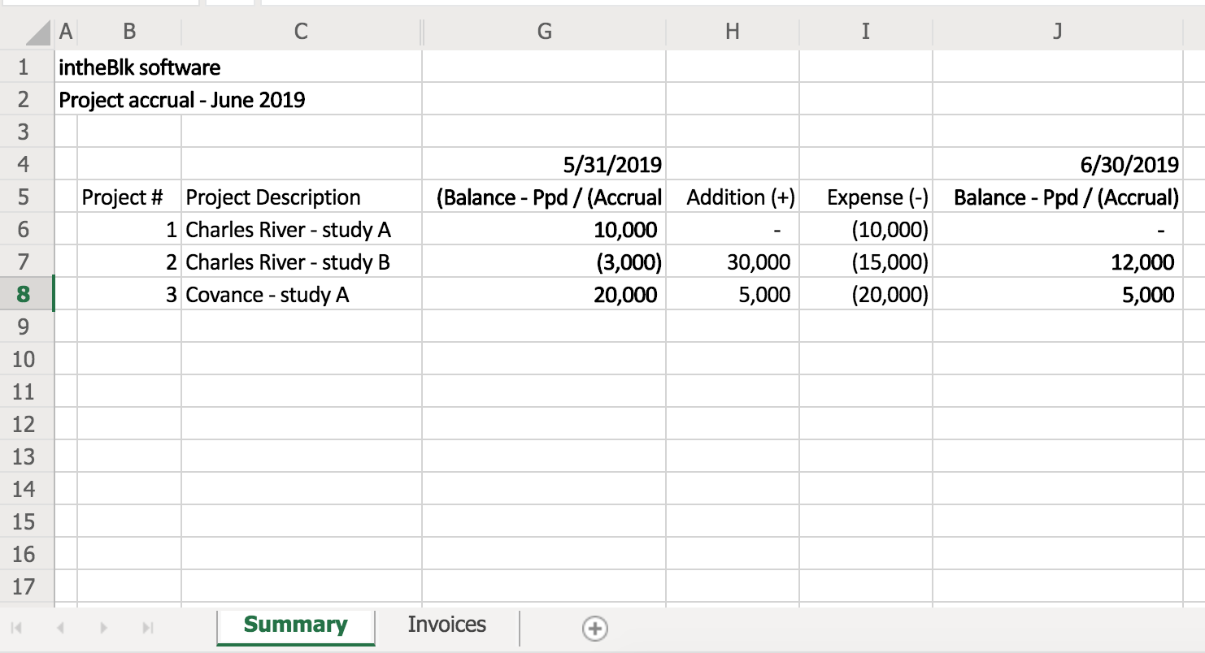Add a new sheet with plus icon

[595, 628]
